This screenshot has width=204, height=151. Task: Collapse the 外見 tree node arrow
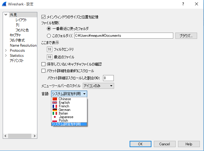(x=6, y=15)
